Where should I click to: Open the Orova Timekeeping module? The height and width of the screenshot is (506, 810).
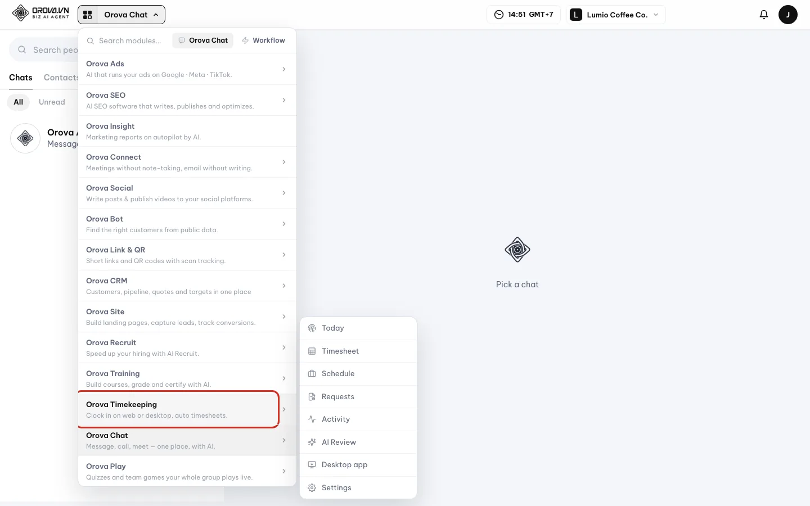[187, 409]
